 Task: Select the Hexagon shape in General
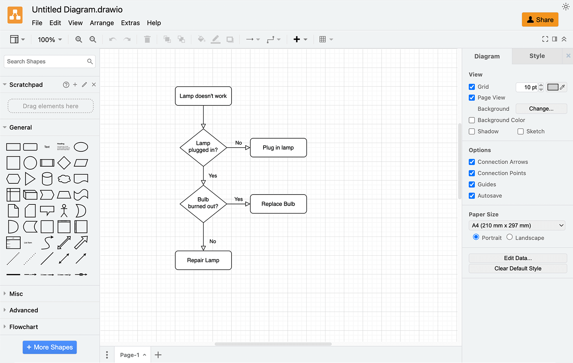tap(13, 179)
